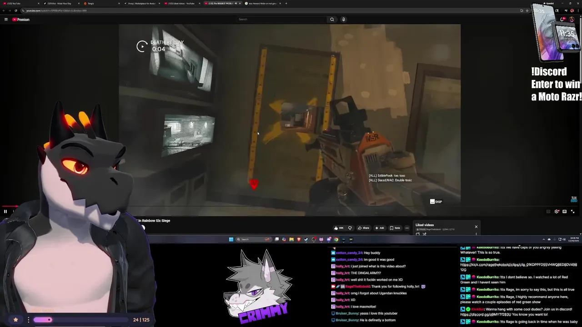This screenshot has width=582, height=327.
Task: Click the star icon on the bottom-left overlay
Action: (x=15, y=320)
